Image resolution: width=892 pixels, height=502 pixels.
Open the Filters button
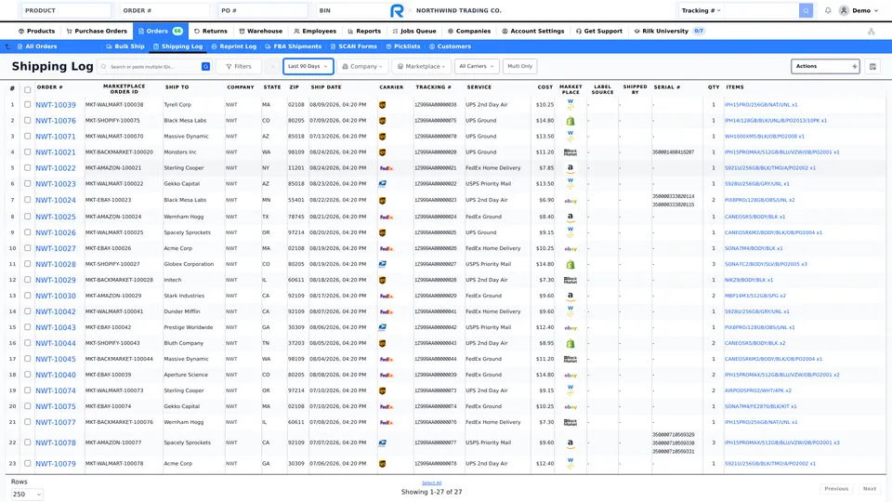tap(239, 67)
